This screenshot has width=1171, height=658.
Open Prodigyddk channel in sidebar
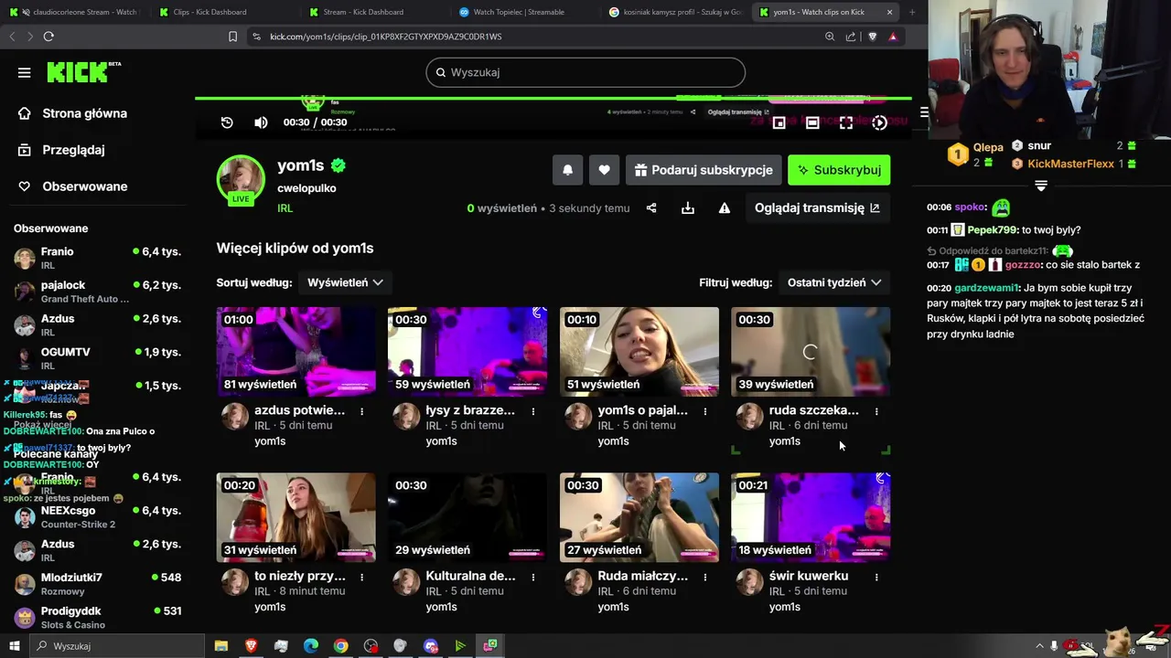[x=97, y=617]
